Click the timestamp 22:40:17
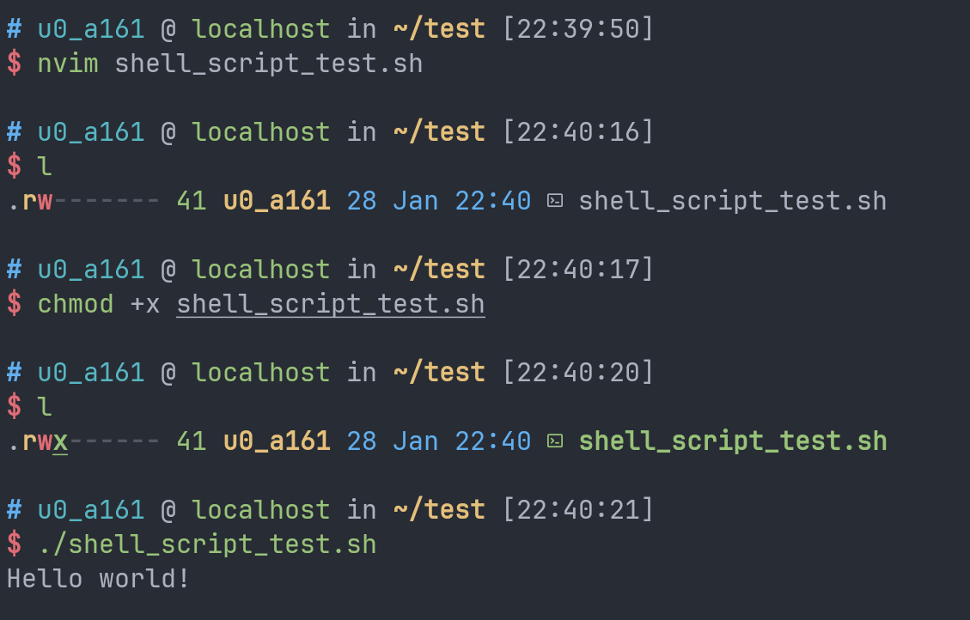The width and height of the screenshot is (970, 620). tap(578, 270)
